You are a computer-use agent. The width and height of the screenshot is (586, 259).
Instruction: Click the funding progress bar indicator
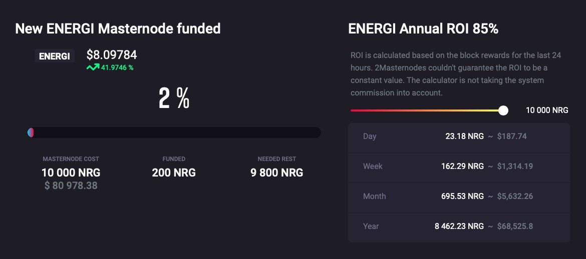[x=31, y=132]
